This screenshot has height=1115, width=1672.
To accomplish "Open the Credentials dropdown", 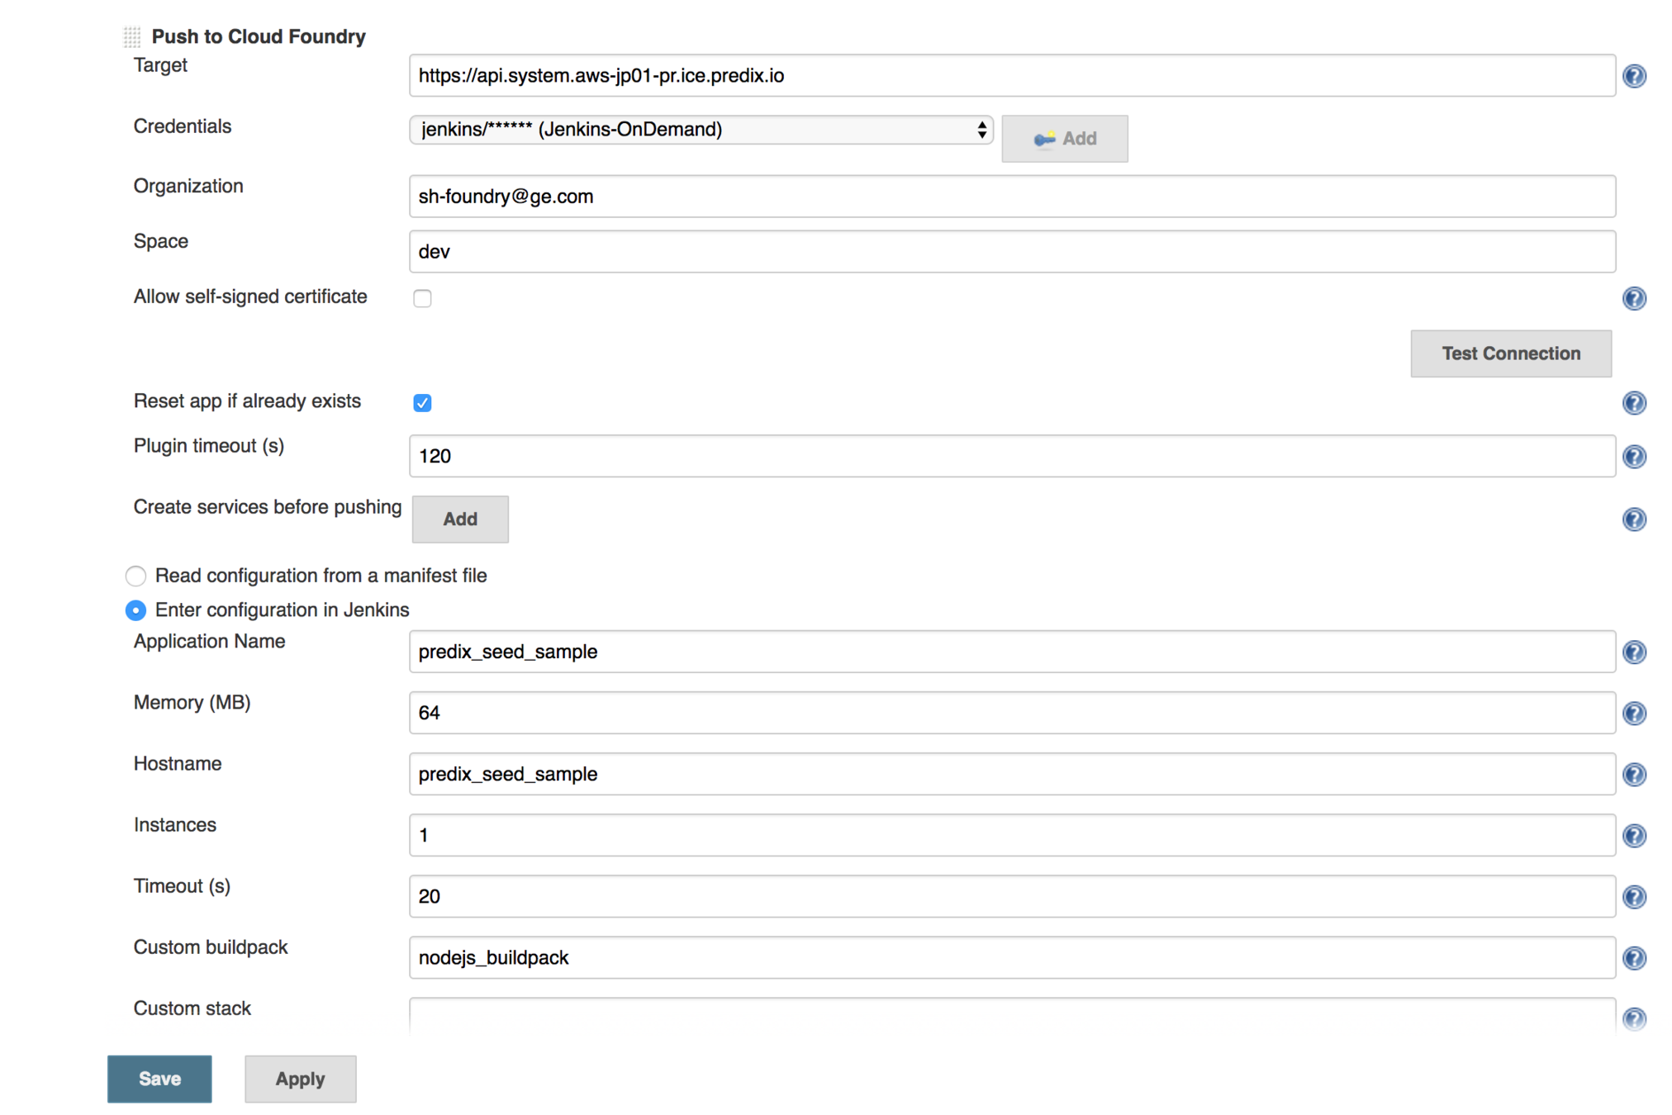I will click(x=701, y=130).
